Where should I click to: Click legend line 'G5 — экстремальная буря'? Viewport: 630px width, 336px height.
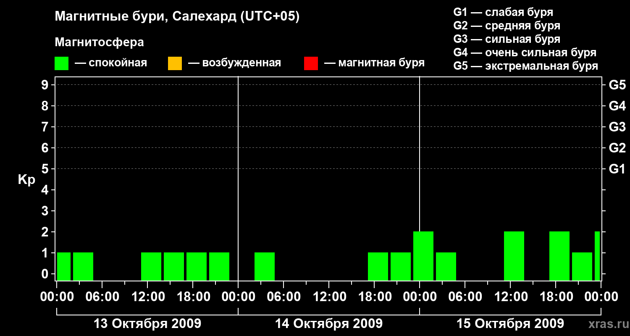pyautogui.click(x=526, y=66)
